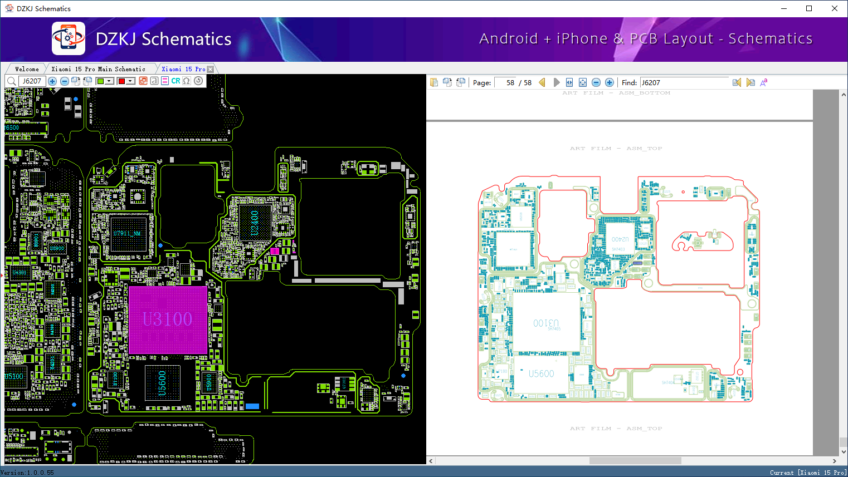Zoom in on the PDF viewer

pos(610,82)
